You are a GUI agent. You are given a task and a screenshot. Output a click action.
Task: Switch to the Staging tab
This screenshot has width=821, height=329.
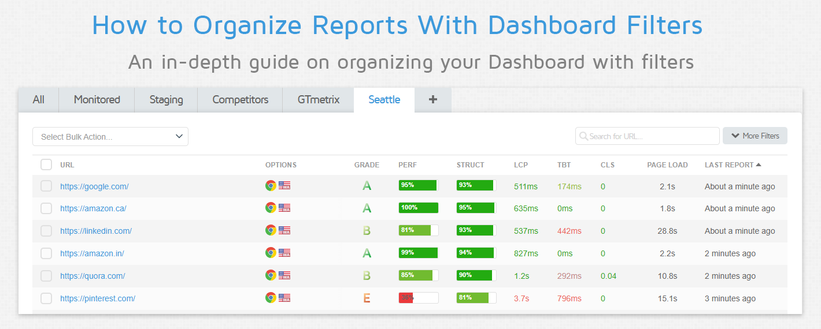167,100
